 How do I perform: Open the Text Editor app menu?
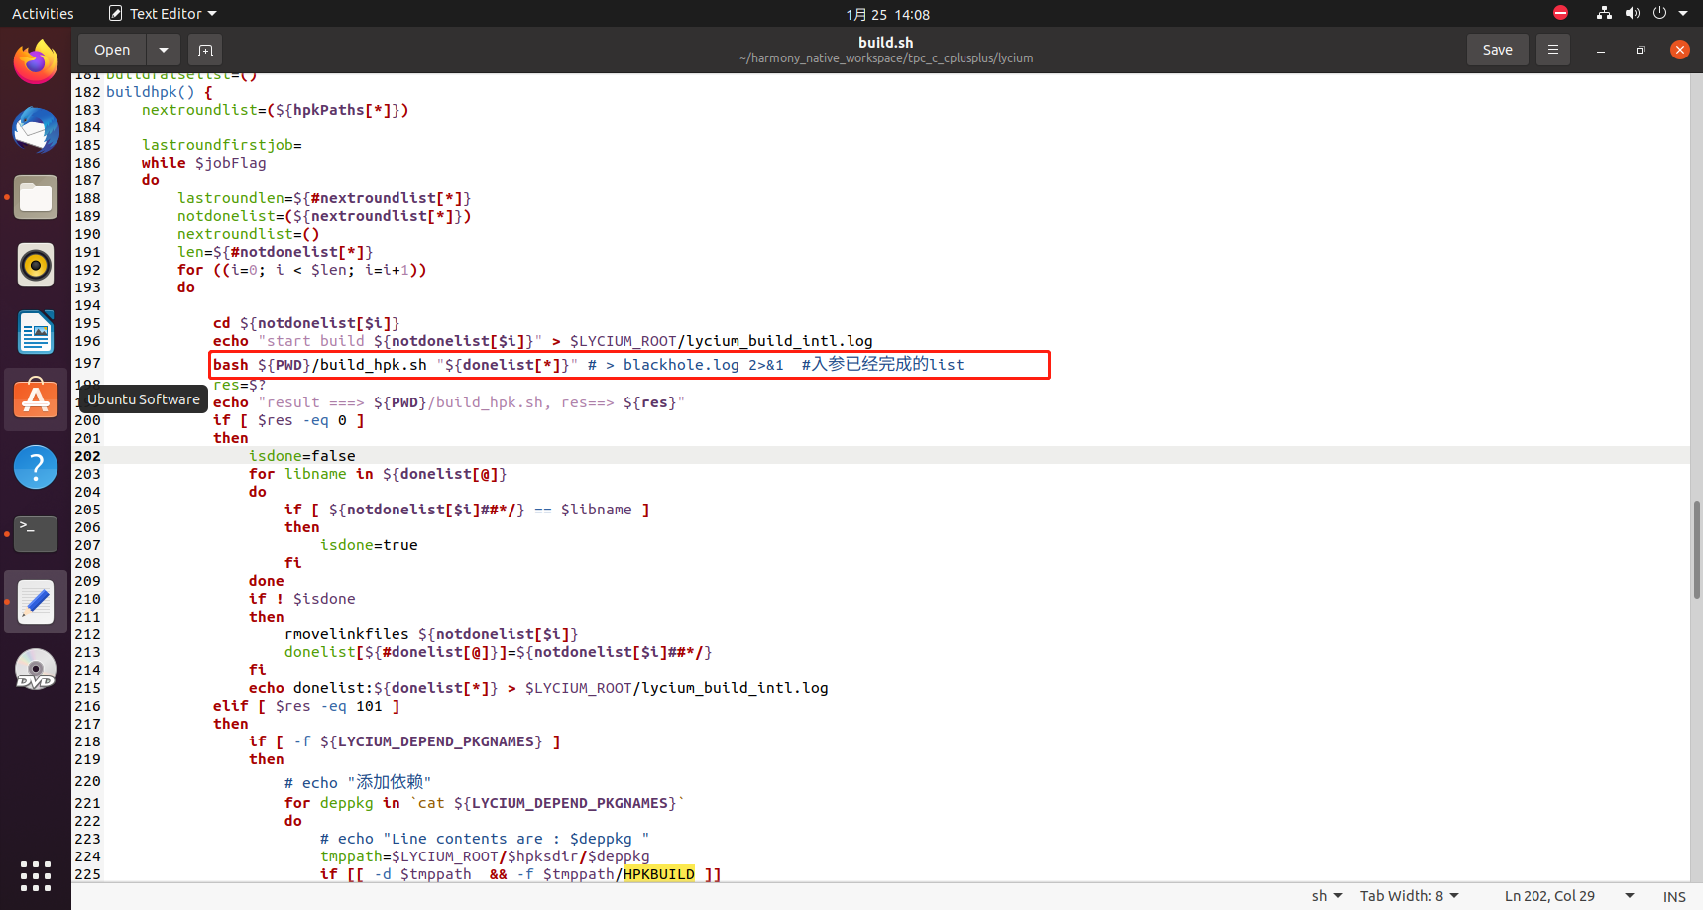coord(163,14)
